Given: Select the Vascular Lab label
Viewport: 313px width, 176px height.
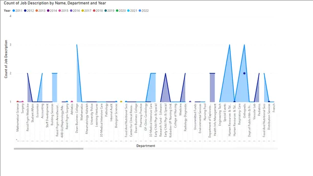Looking at the screenshot, I should (x=254, y=111).
